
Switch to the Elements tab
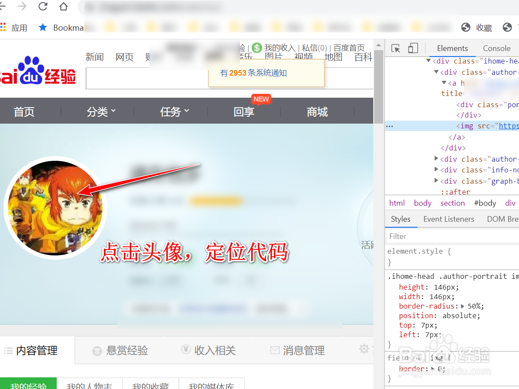[x=452, y=48]
